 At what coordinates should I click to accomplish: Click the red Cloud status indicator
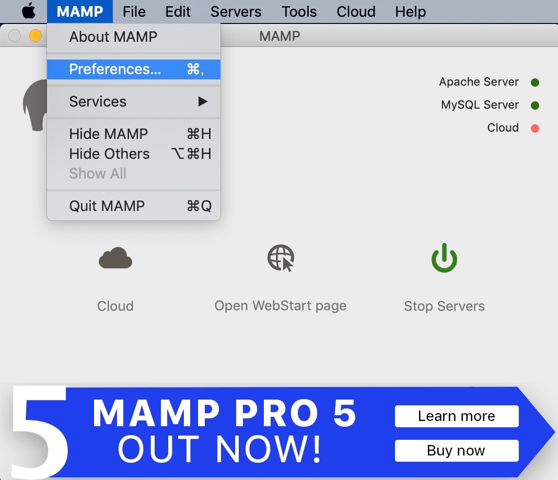click(534, 128)
